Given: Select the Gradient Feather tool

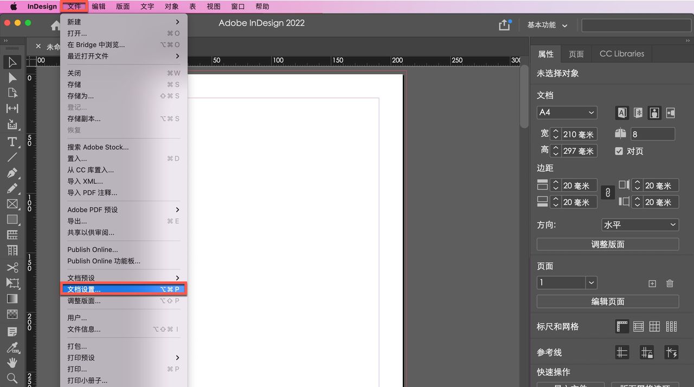Looking at the screenshot, I should [x=12, y=314].
